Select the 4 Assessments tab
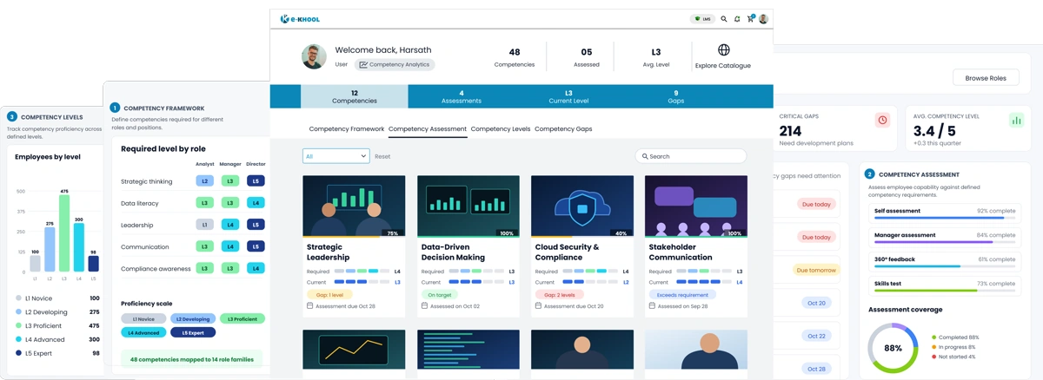 click(x=462, y=96)
